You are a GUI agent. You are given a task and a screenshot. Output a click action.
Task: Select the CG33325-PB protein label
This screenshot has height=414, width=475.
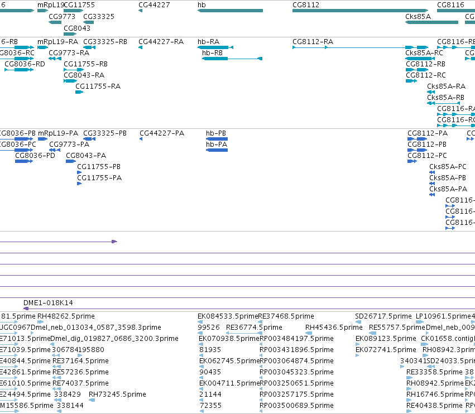point(105,133)
